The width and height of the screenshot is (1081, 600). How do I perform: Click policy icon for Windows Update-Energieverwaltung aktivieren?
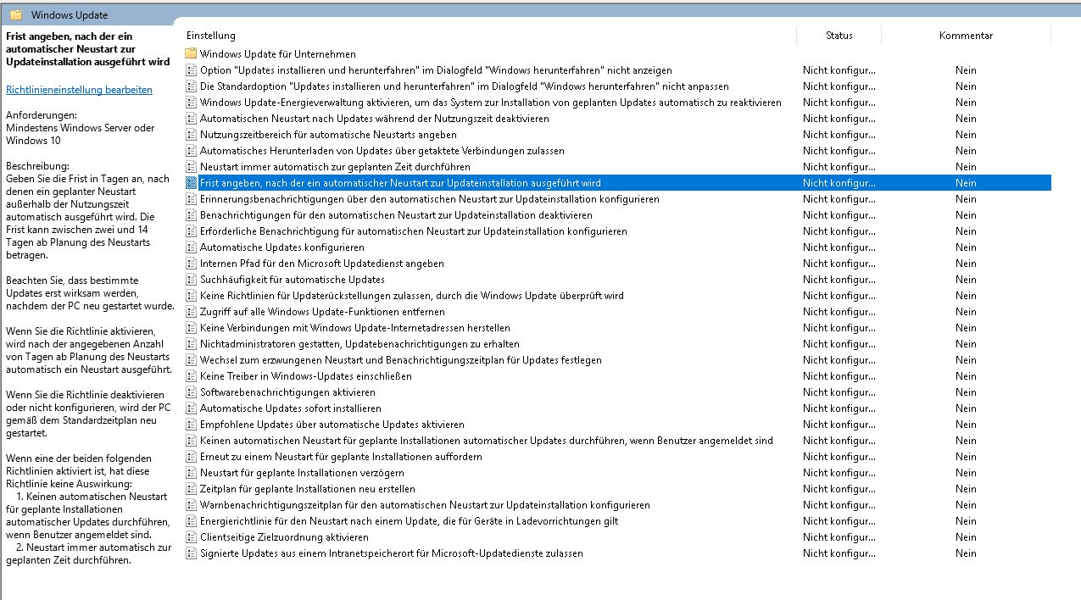click(191, 103)
